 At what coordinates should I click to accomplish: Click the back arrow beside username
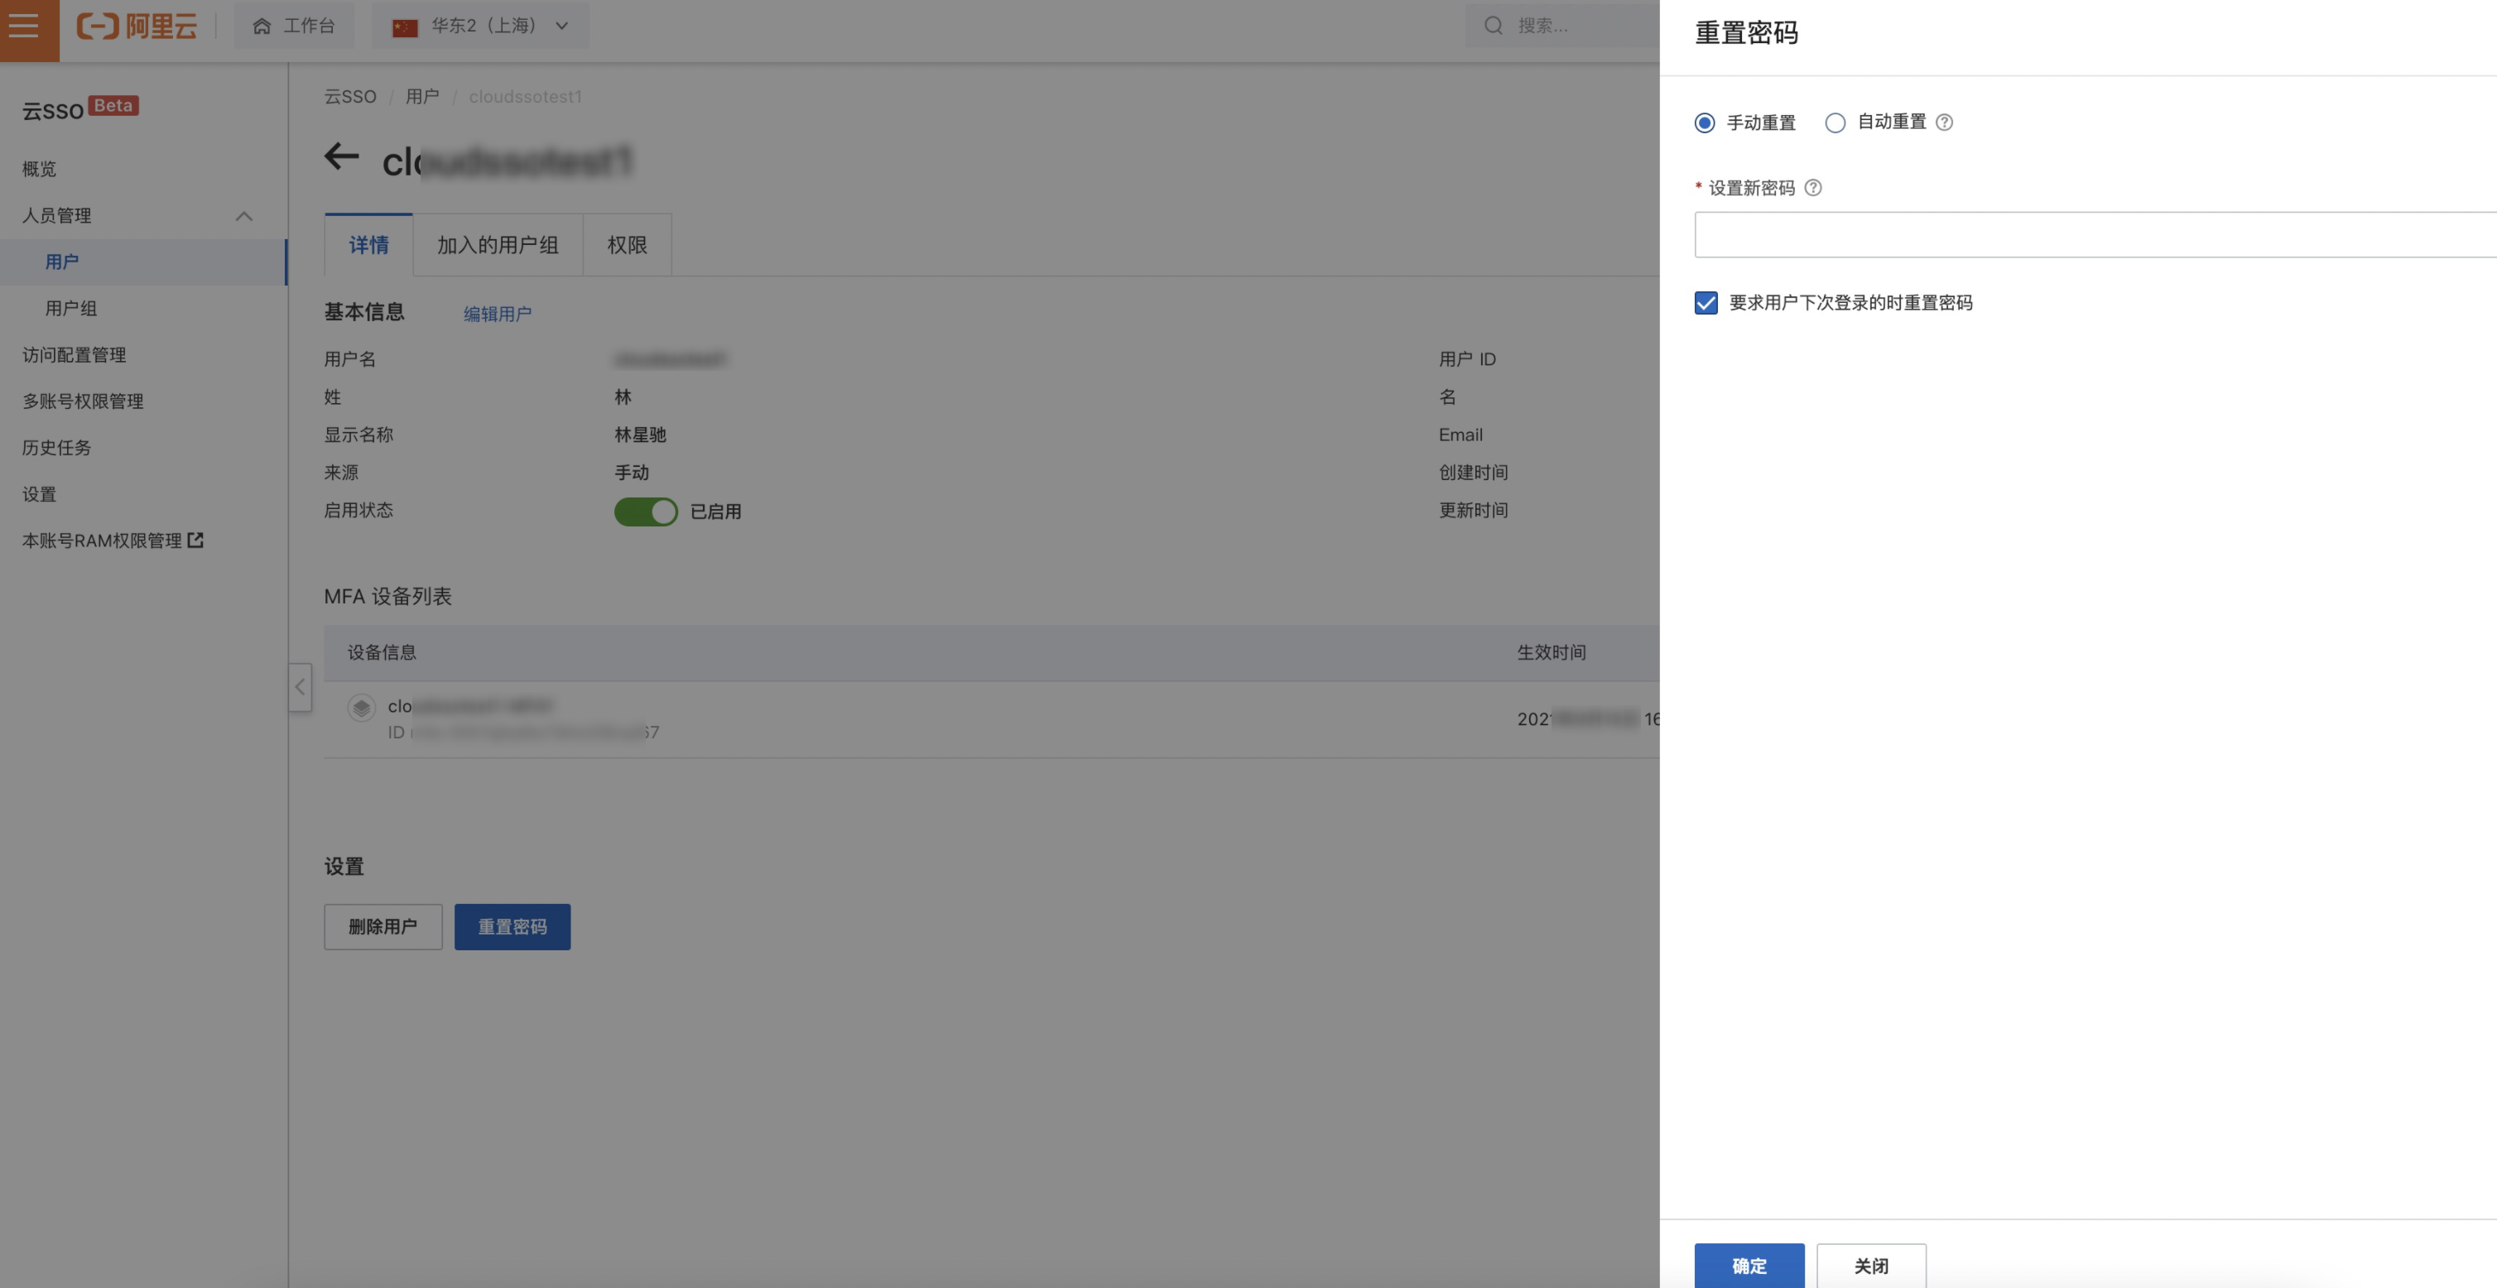point(341,156)
